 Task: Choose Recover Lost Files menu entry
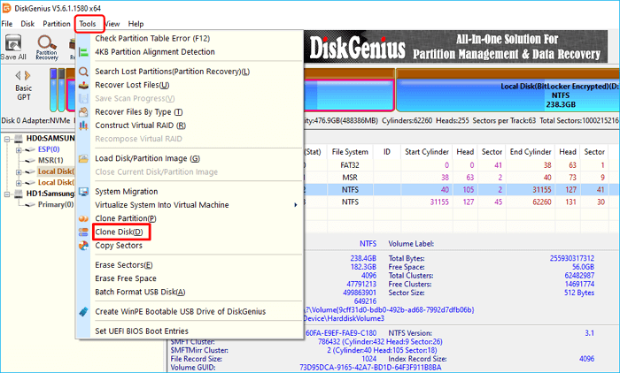pos(132,85)
